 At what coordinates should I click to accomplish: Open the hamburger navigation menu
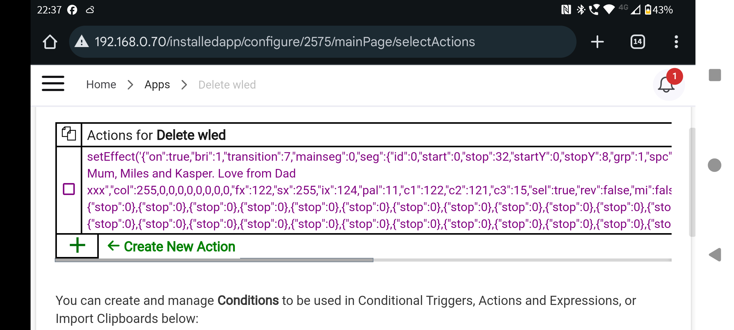(x=53, y=84)
